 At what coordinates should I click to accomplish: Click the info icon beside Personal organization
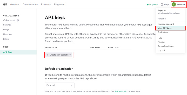[x=18, y=21]
